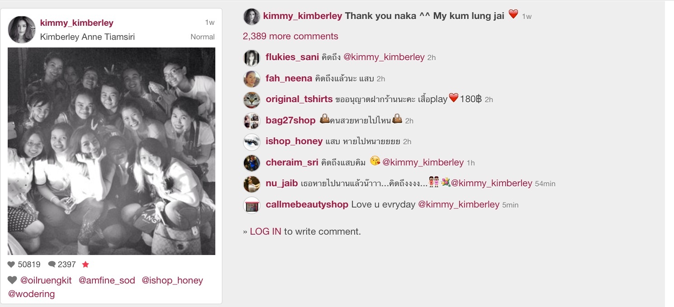Click the Normal filter label

point(203,37)
